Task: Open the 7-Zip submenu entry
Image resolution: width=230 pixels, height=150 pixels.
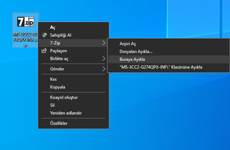Action: [x=73, y=43]
